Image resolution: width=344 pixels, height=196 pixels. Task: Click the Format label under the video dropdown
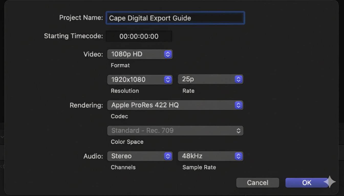point(120,65)
